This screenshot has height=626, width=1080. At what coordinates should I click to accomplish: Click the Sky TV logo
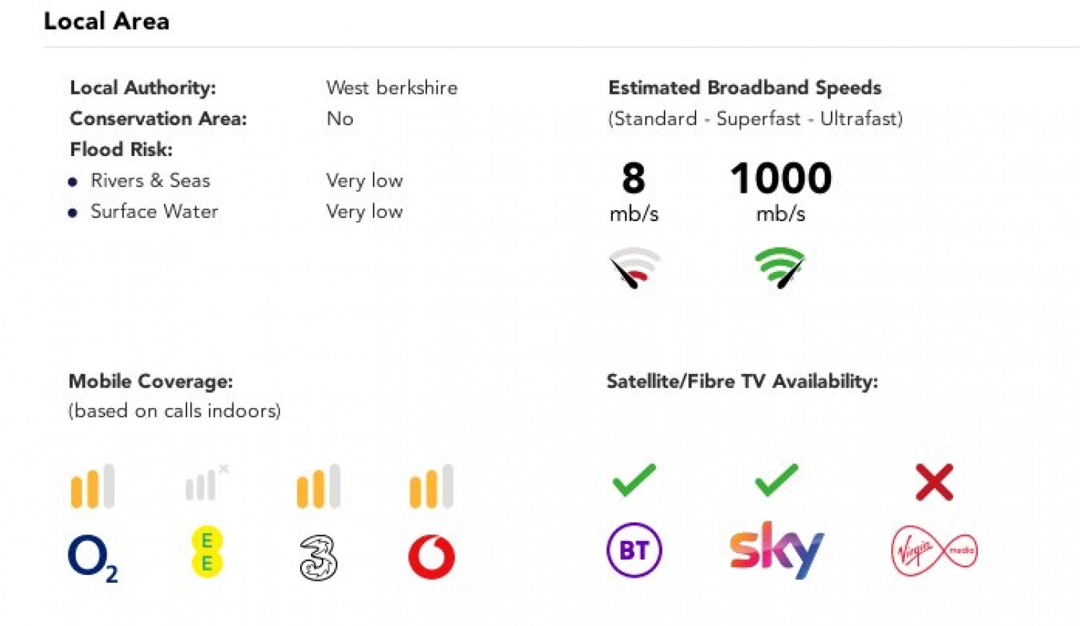(x=776, y=549)
